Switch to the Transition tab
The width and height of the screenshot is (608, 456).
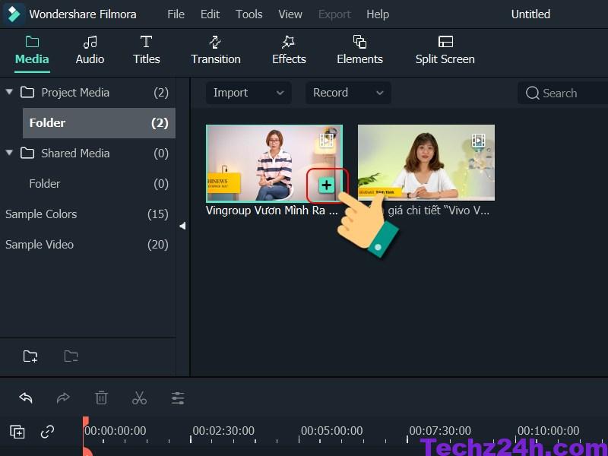point(216,50)
